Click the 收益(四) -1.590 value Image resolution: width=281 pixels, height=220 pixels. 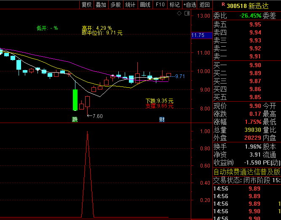252,162
